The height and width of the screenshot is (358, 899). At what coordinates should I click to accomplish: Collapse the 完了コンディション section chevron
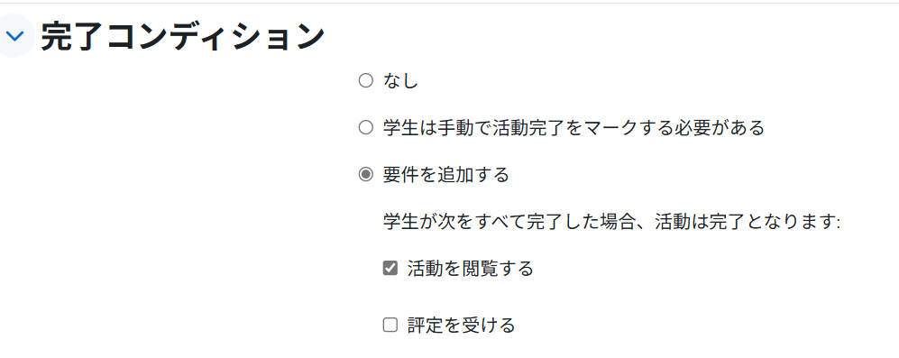(15, 36)
